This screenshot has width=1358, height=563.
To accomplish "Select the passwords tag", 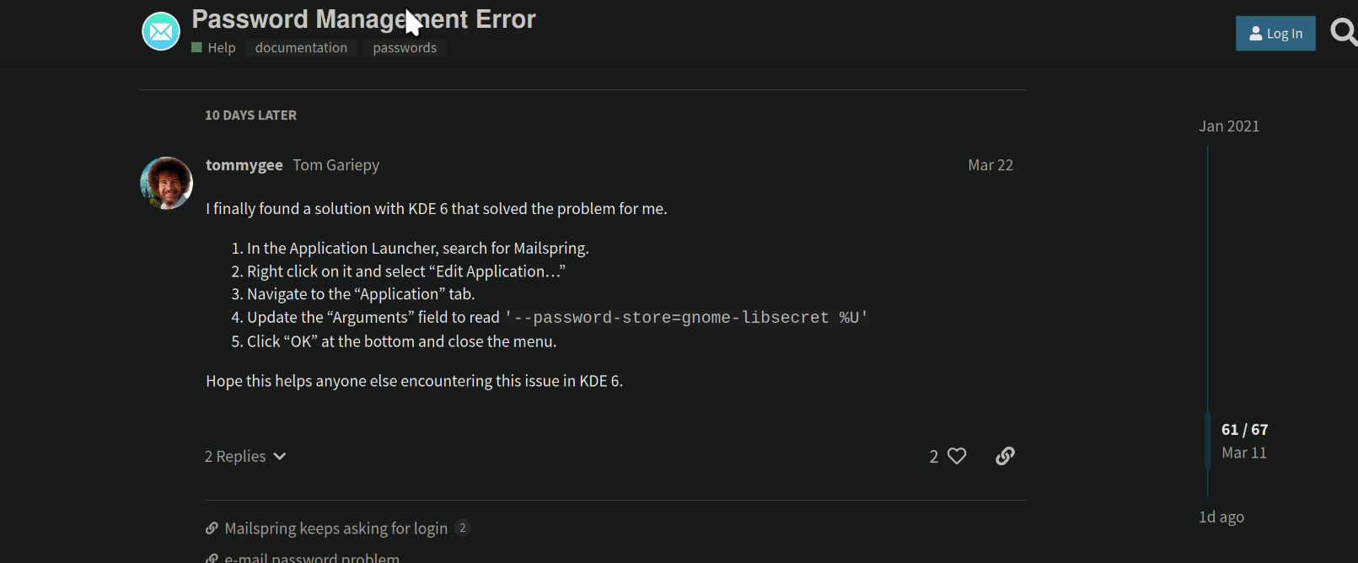I will 405,47.
